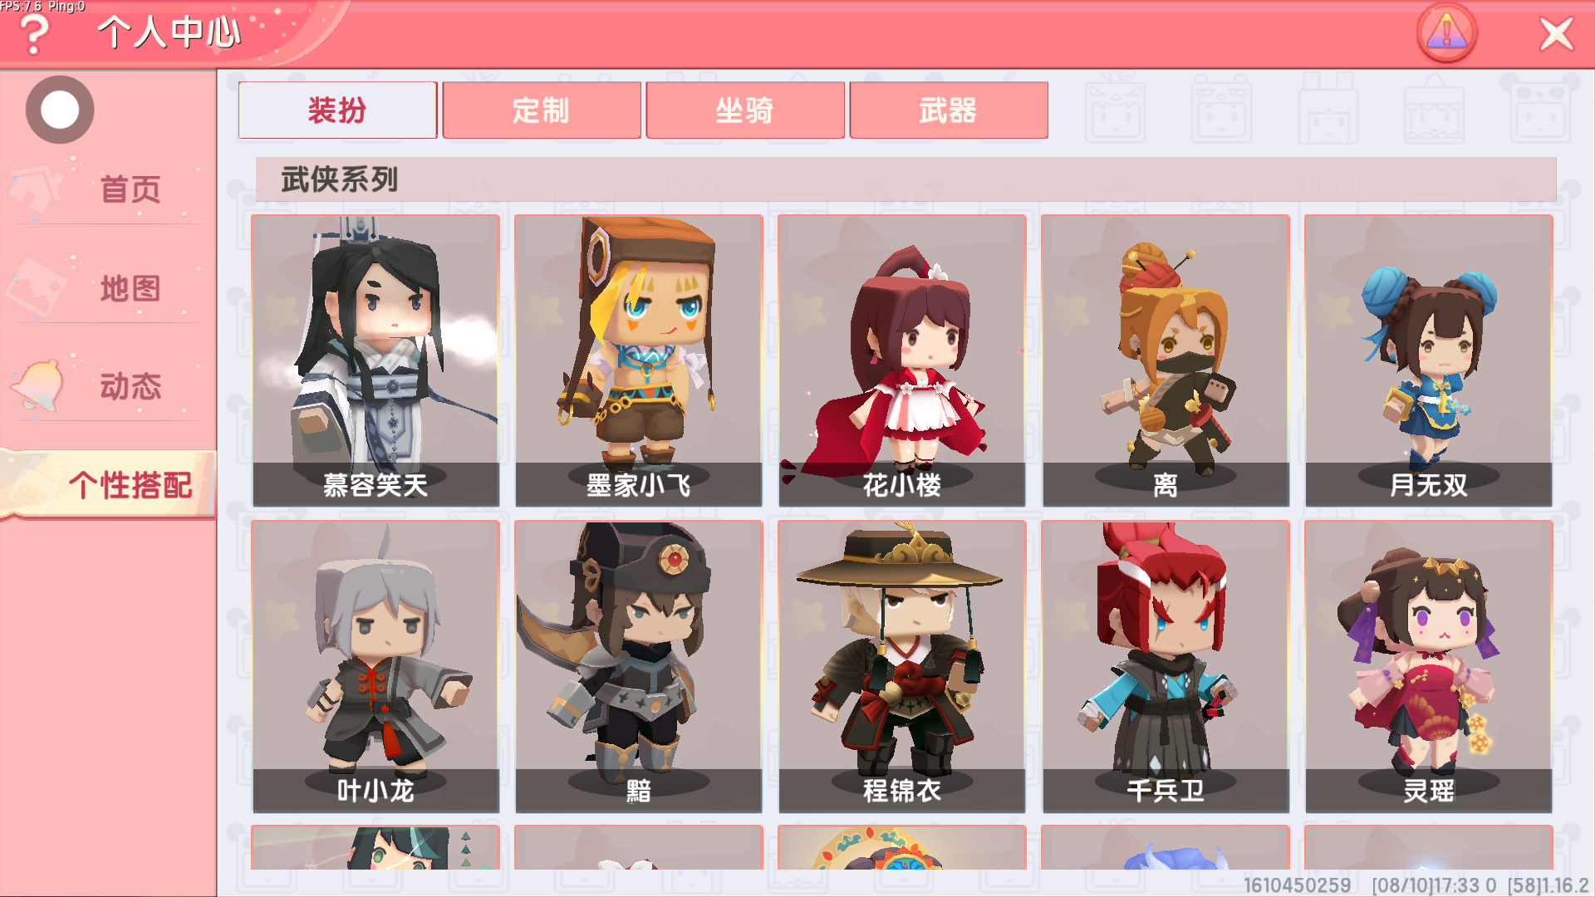Open the 坐骑 mounts tab
This screenshot has width=1595, height=897.
(x=745, y=110)
